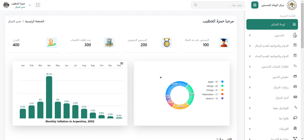Expand طلبات انتساب المسنين chevron
The width and height of the screenshot is (304, 140).
click(x=250, y=67)
